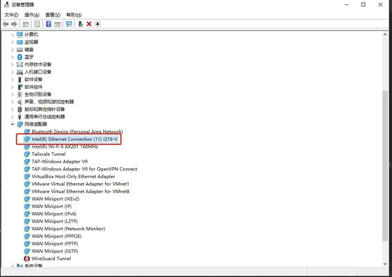Open the Properties toolbar icon
The image size is (392, 277).
(37, 24)
